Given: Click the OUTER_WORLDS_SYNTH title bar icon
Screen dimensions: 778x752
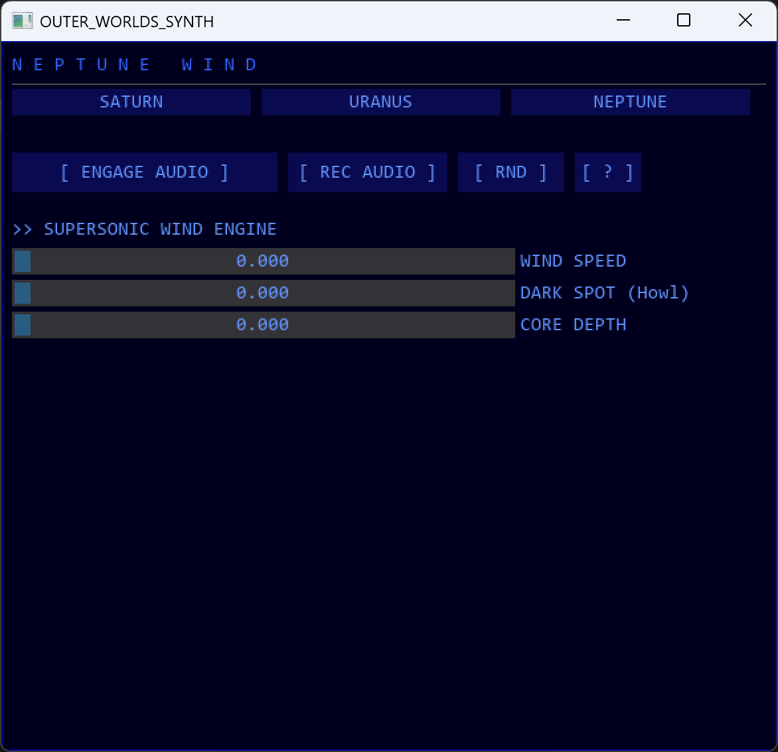Looking at the screenshot, I should click(24, 21).
